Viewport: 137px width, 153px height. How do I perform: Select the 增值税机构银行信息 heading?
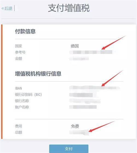point(38,73)
